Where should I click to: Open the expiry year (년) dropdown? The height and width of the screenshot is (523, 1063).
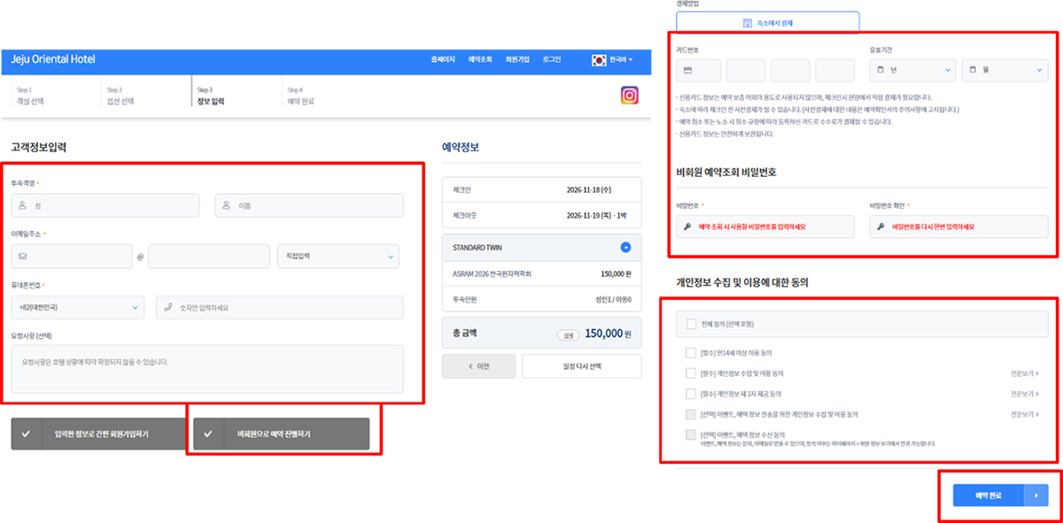912,70
